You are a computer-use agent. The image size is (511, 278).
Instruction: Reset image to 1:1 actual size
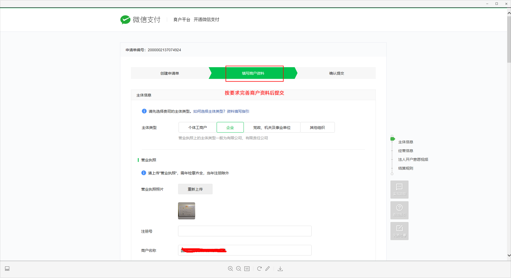[247, 269]
